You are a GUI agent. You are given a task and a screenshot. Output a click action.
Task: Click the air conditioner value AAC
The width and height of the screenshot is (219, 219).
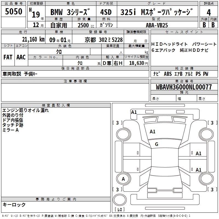click(21, 57)
